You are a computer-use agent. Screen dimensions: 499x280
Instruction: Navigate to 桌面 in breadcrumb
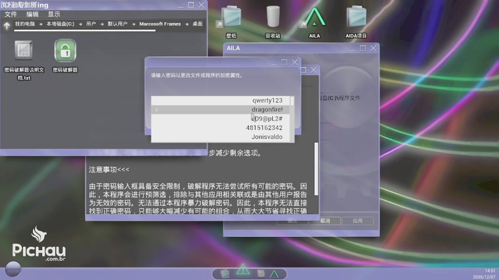pyautogui.click(x=197, y=24)
